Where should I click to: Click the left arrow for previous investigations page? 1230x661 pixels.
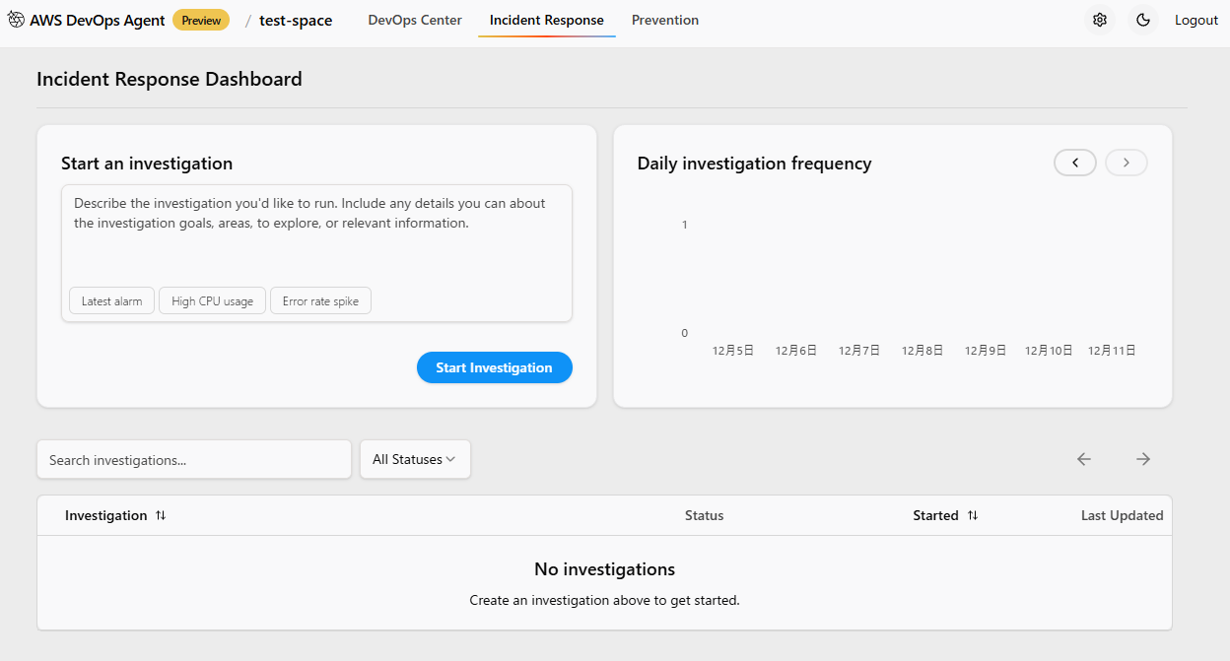pyautogui.click(x=1084, y=459)
